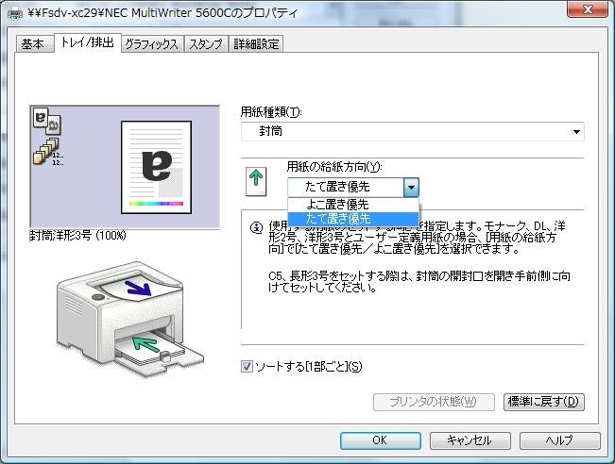The height and width of the screenshot is (464, 615).
Task: Click the e/a page layout icon
Action: point(47,121)
